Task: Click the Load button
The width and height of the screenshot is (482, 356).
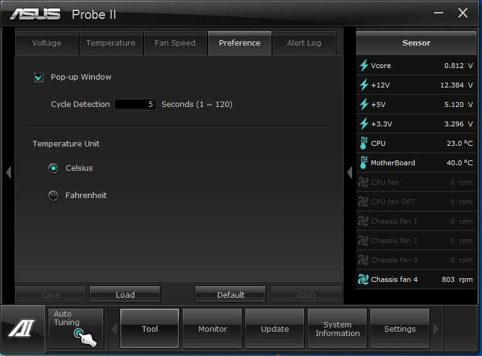Action: [125, 295]
